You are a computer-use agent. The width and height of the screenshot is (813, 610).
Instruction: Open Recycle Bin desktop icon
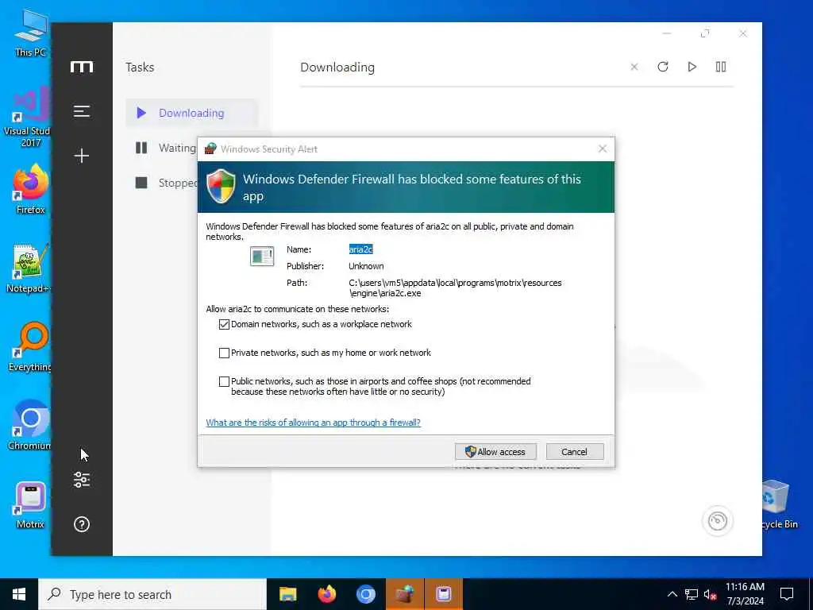778,504
